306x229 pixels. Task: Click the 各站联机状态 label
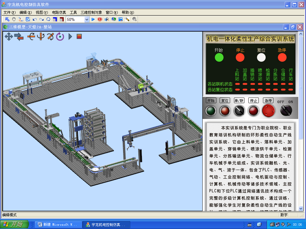point(220,84)
